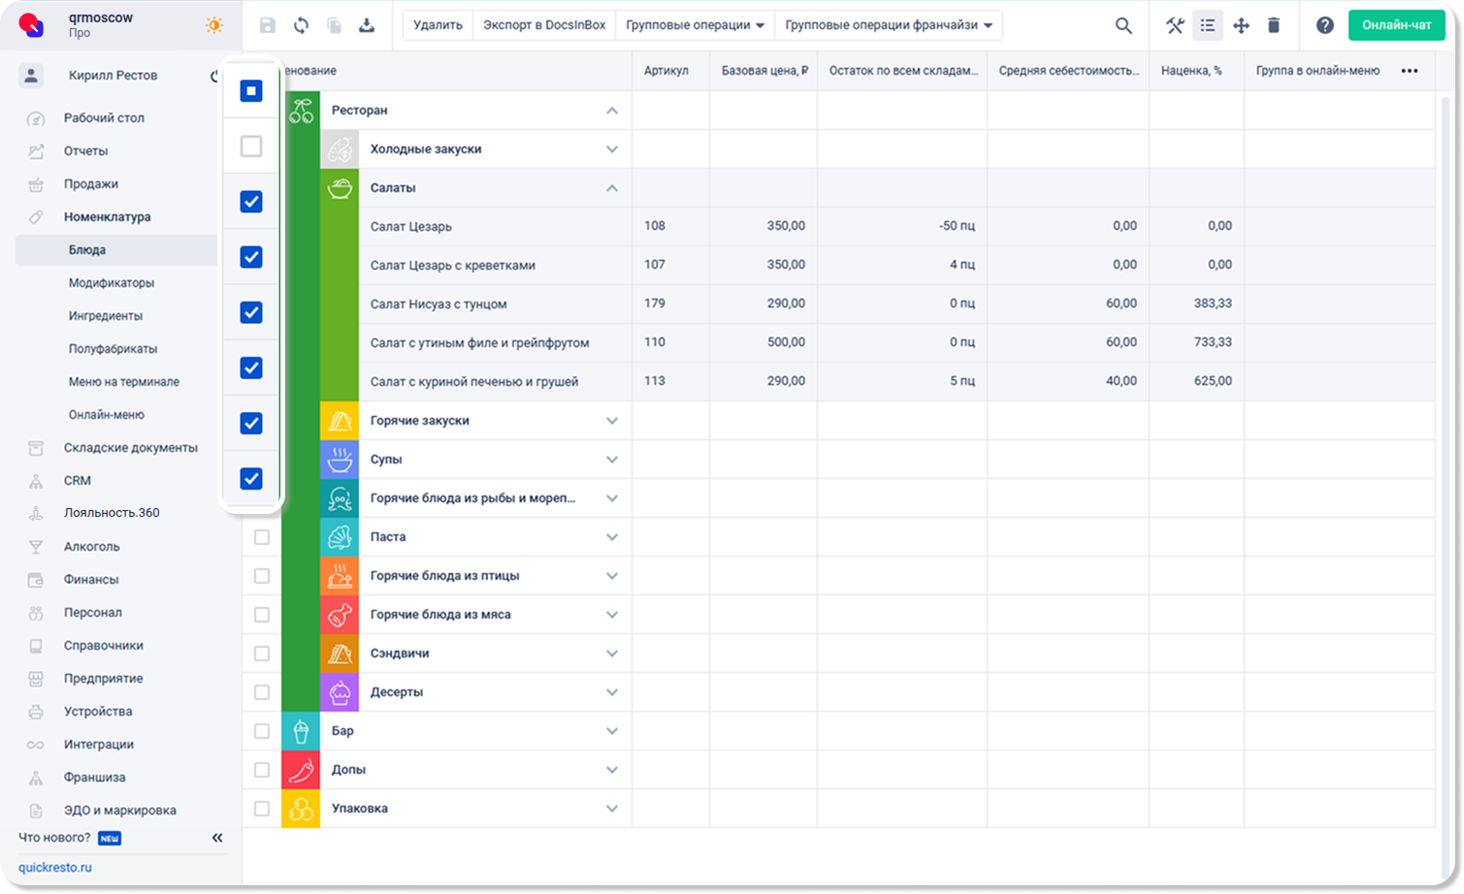
Task: Click the Удалить button
Action: 438,25
